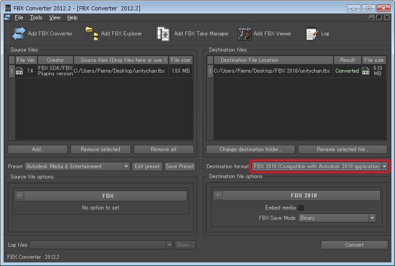Viewport: 395px width, 266px height.
Task: Click the Save Preset button
Action: coord(180,166)
